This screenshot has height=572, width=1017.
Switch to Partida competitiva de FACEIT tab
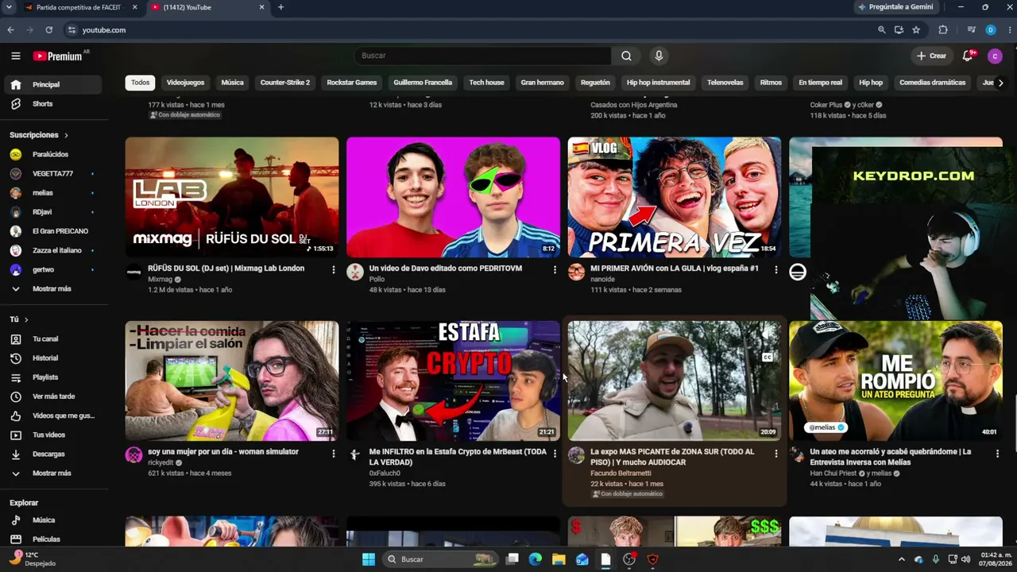[78, 7]
